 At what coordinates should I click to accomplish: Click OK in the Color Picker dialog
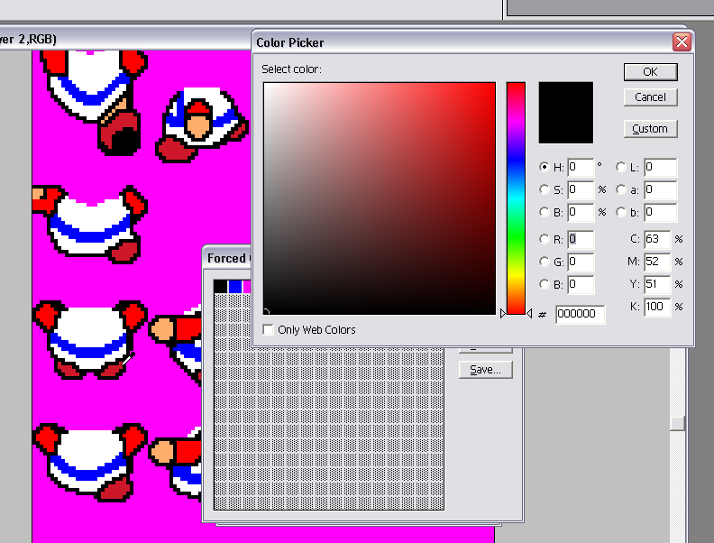650,72
